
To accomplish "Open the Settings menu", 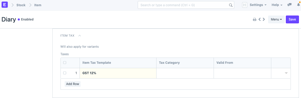I will point(258,5).
